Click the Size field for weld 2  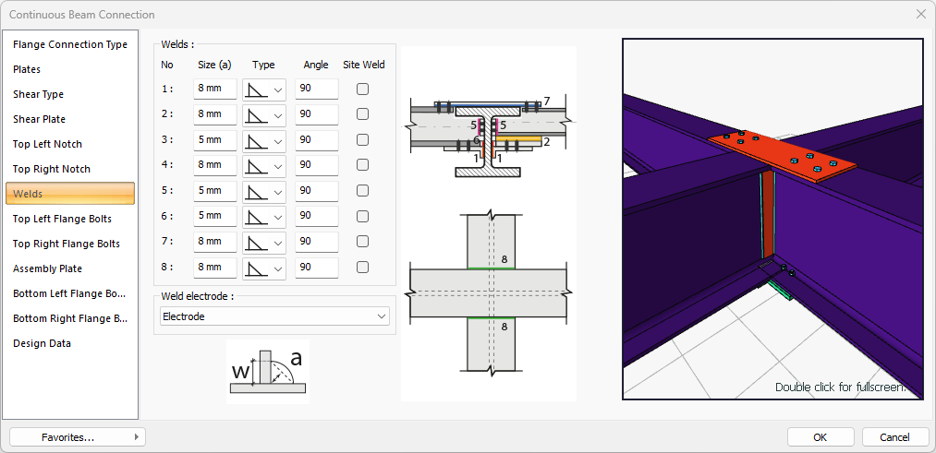(214, 114)
